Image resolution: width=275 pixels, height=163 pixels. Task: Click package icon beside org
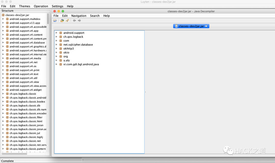click(x=61, y=56)
